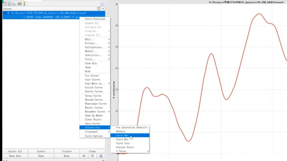
Task: Click the filter funnel icon beside Curves
Action: click(99, 9)
